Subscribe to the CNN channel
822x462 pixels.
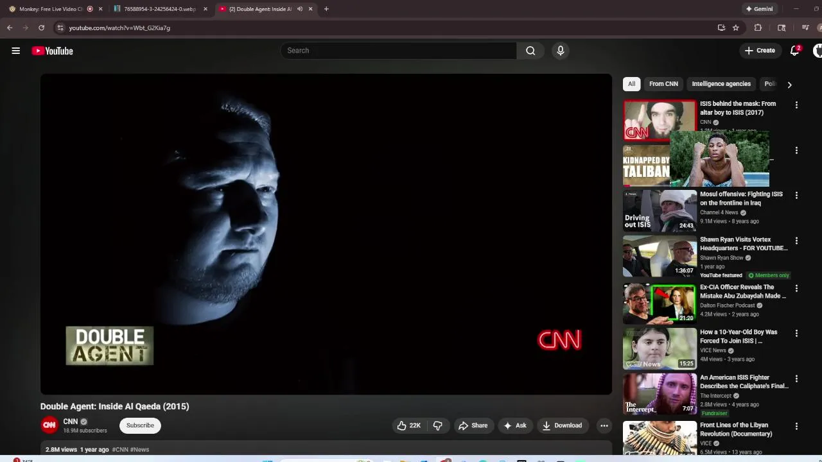140,425
